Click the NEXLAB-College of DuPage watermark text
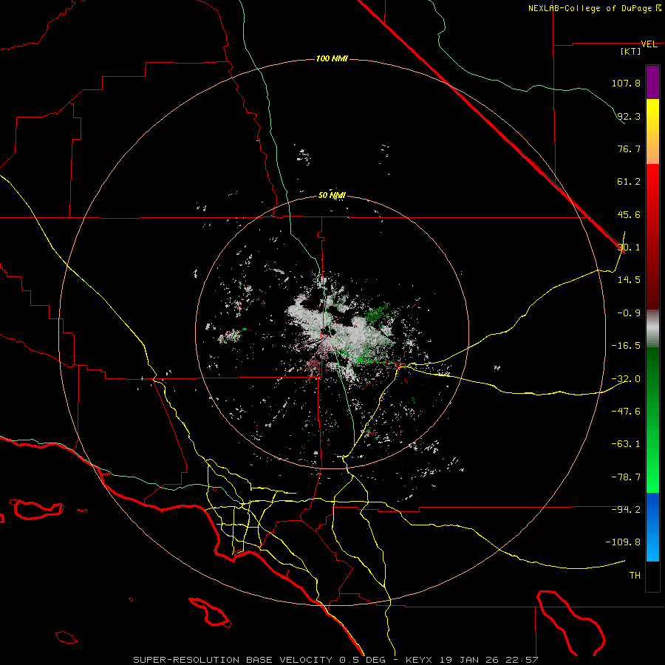 point(594,8)
